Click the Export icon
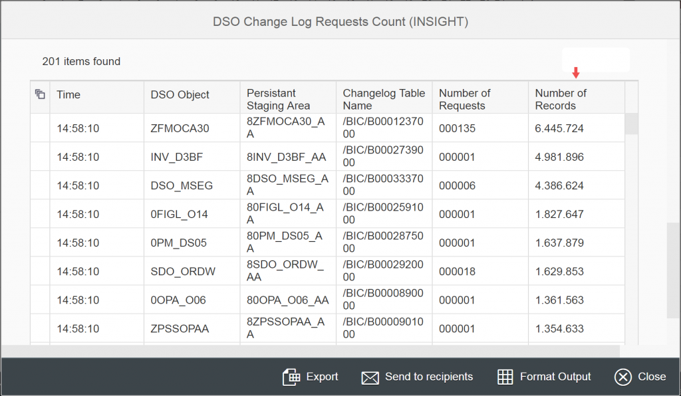Image resolution: width=681 pixels, height=396 pixels. click(293, 377)
